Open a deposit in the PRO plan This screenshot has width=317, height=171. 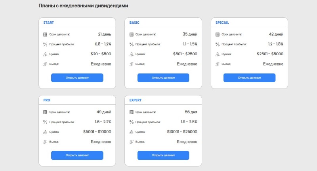pos(77,155)
